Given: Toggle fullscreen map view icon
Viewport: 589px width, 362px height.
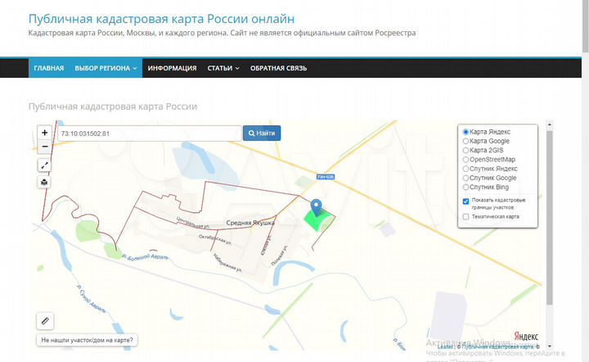Looking at the screenshot, I should pos(44,165).
